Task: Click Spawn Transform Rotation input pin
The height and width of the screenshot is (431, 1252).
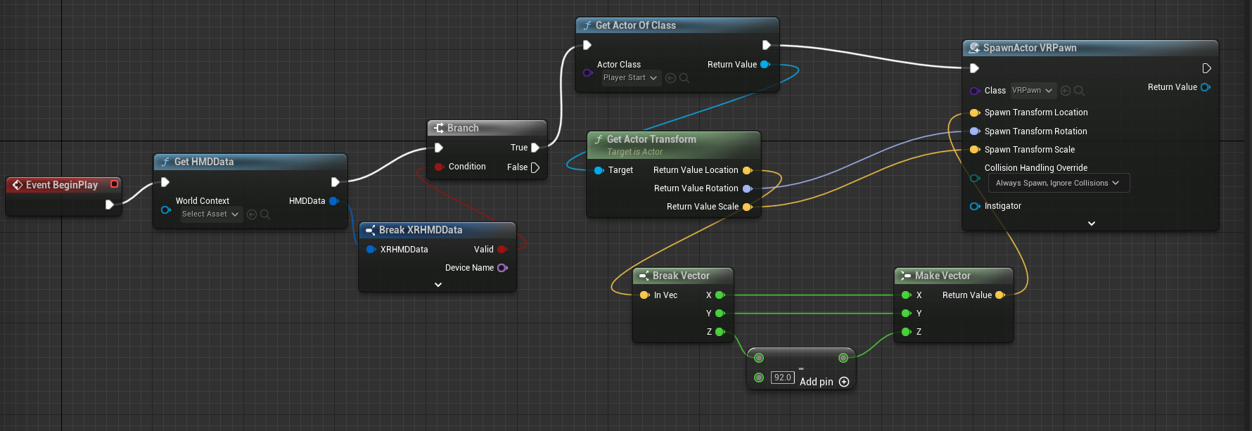Action: tap(975, 131)
